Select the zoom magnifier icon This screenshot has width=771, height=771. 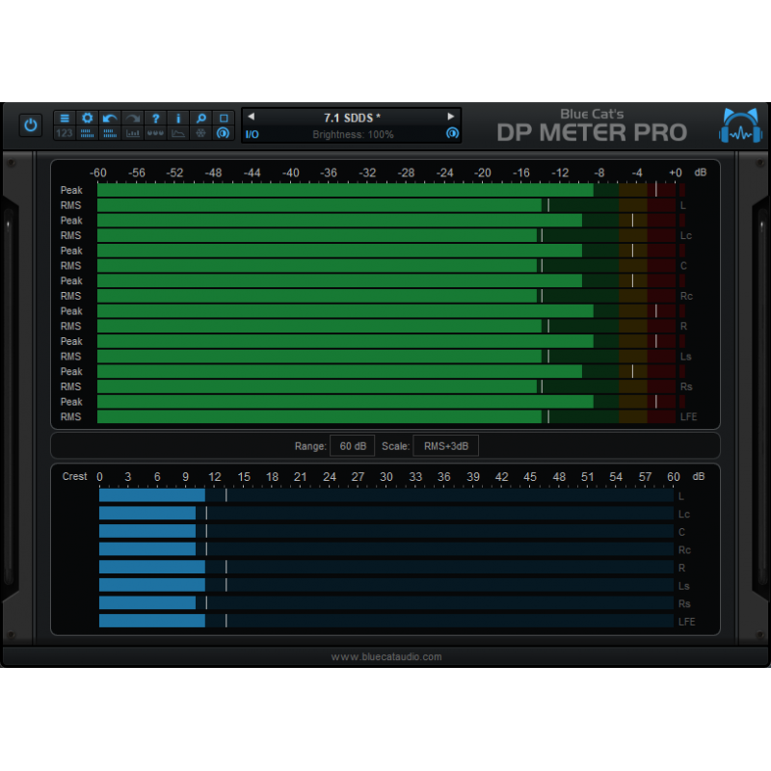pos(200,117)
